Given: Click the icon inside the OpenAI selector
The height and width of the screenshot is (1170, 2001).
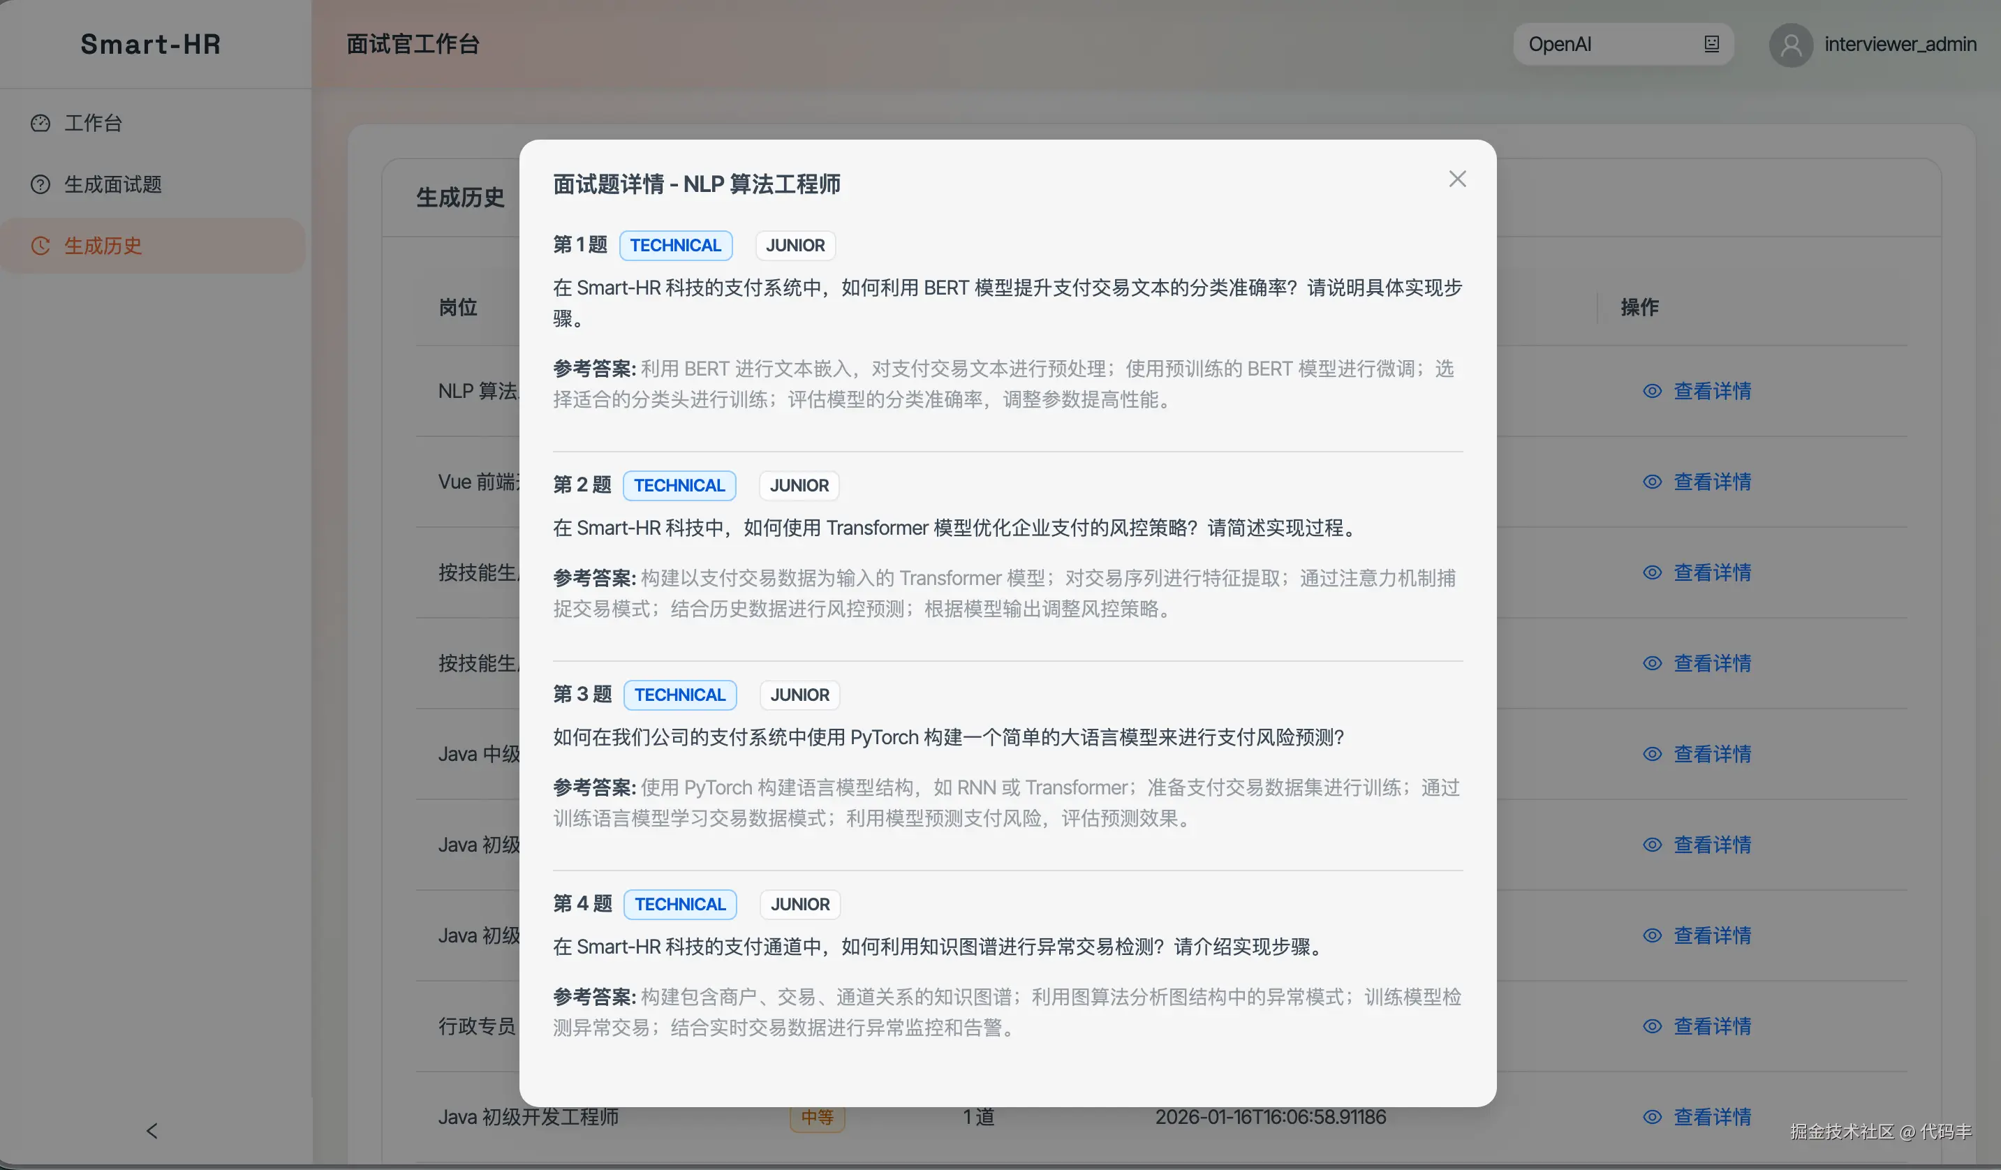Looking at the screenshot, I should 1711,45.
